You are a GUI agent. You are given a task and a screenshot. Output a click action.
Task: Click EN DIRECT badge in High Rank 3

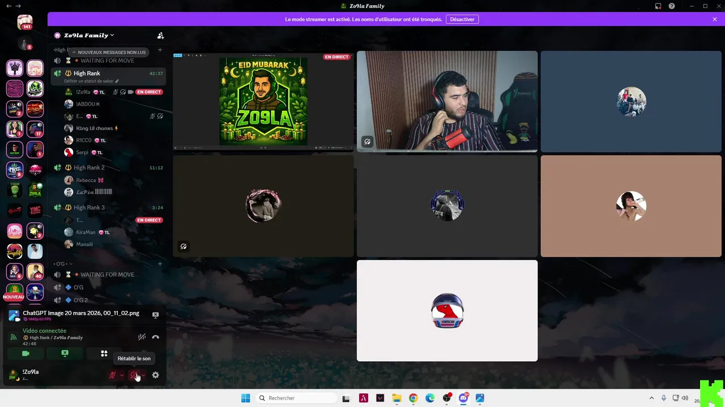149,220
